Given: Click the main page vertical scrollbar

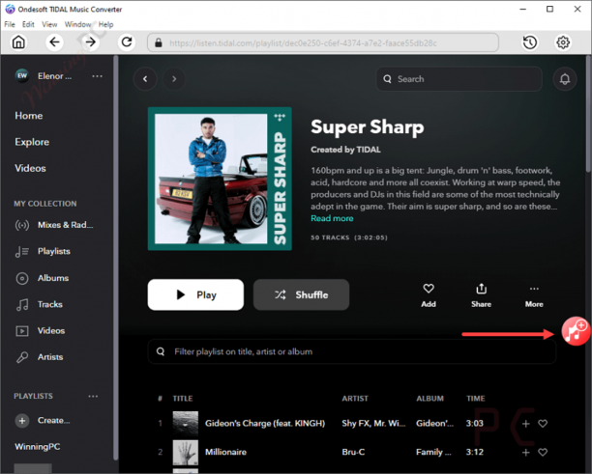Looking at the screenshot, I should pos(588,113).
